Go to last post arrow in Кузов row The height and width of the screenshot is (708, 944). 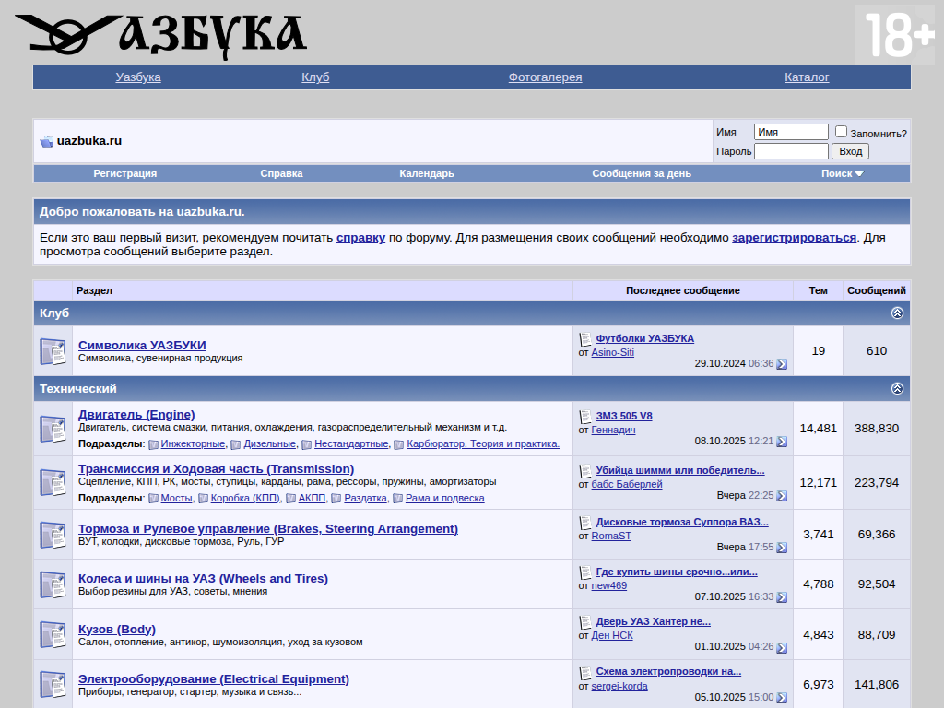point(782,647)
